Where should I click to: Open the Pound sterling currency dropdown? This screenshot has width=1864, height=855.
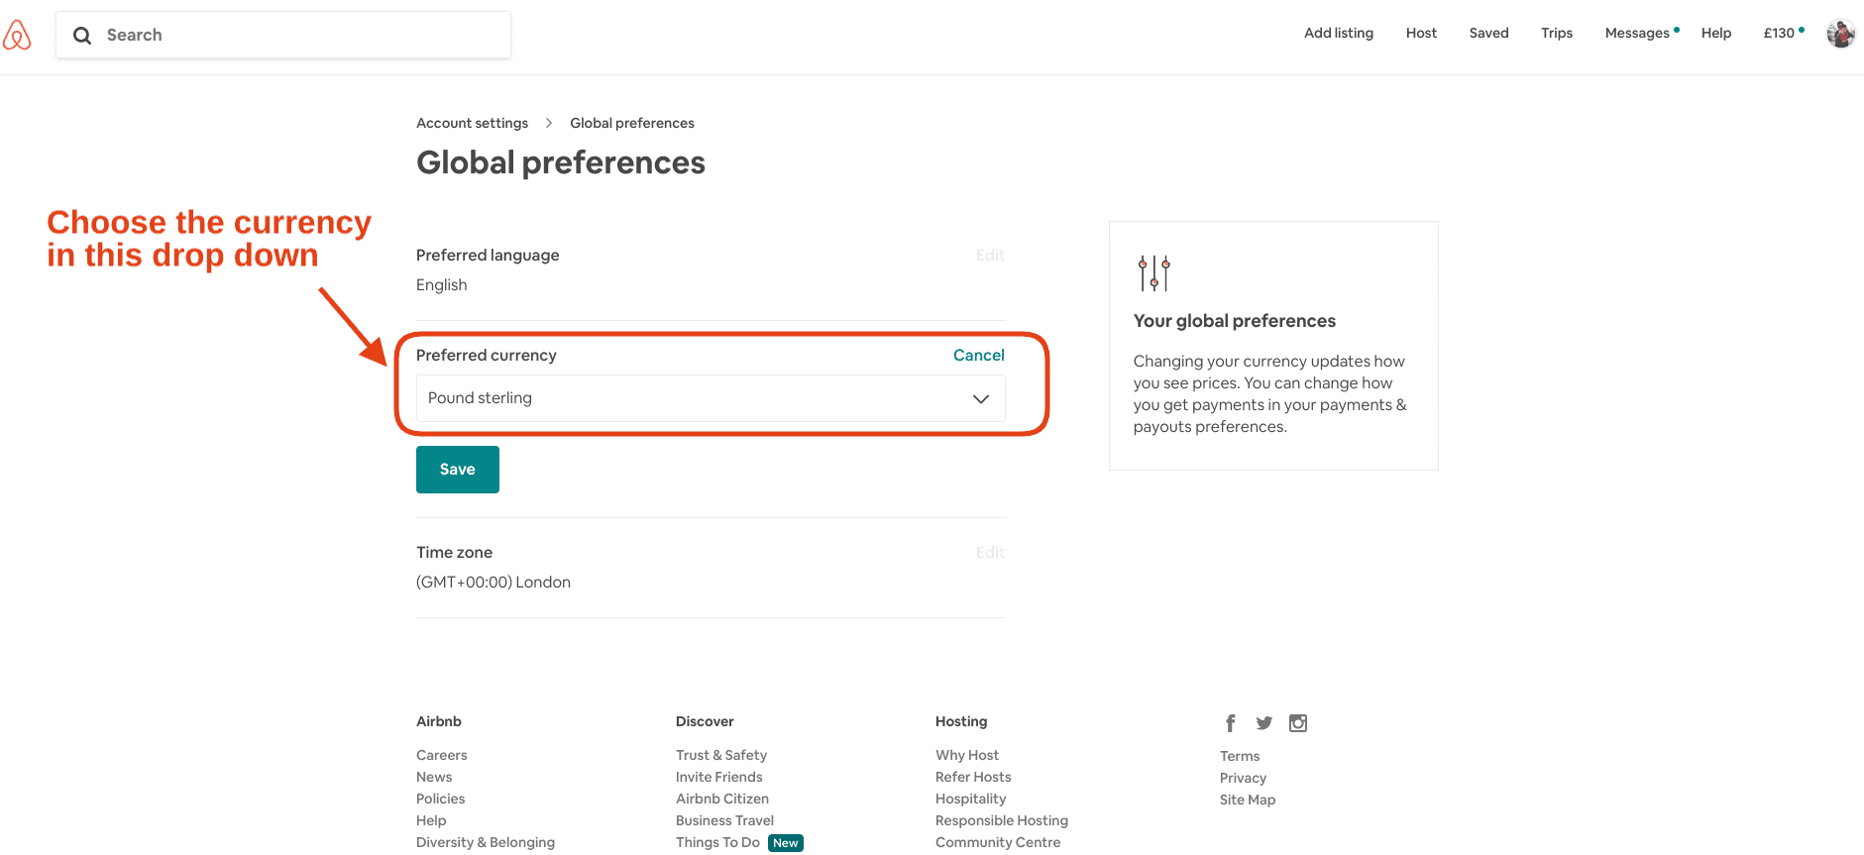(x=711, y=398)
